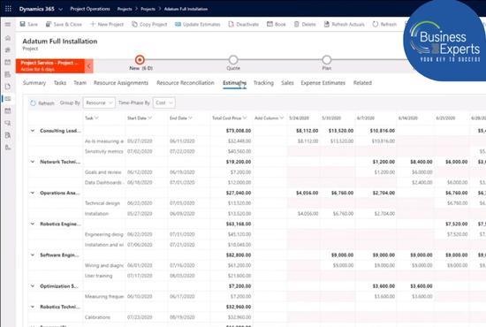Collapse the Network Techni... group
The width and height of the screenshot is (486, 327).
coord(33,162)
